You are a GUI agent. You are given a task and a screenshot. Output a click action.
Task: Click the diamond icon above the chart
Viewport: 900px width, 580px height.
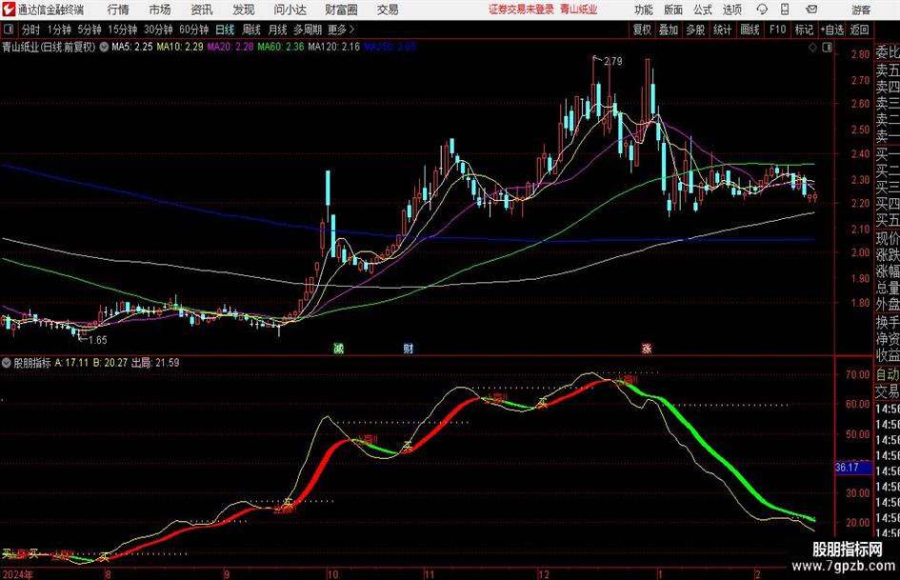[812, 48]
